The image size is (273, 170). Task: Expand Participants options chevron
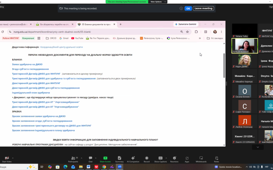(x=82, y=158)
